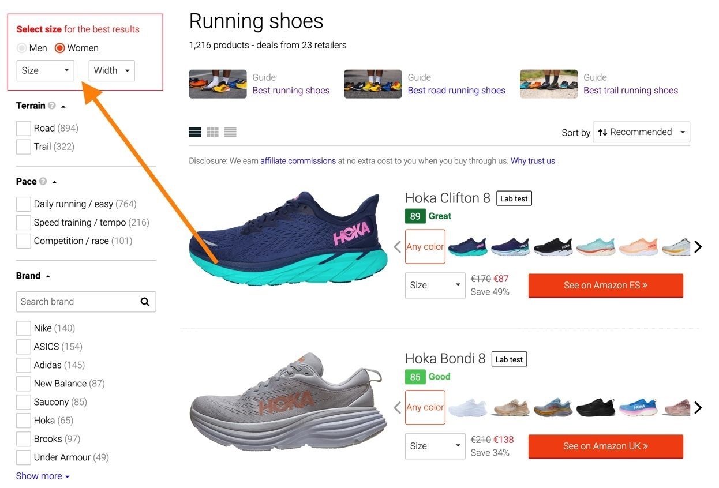The image size is (719, 488).
Task: Open the Width dropdown
Action: 111,70
